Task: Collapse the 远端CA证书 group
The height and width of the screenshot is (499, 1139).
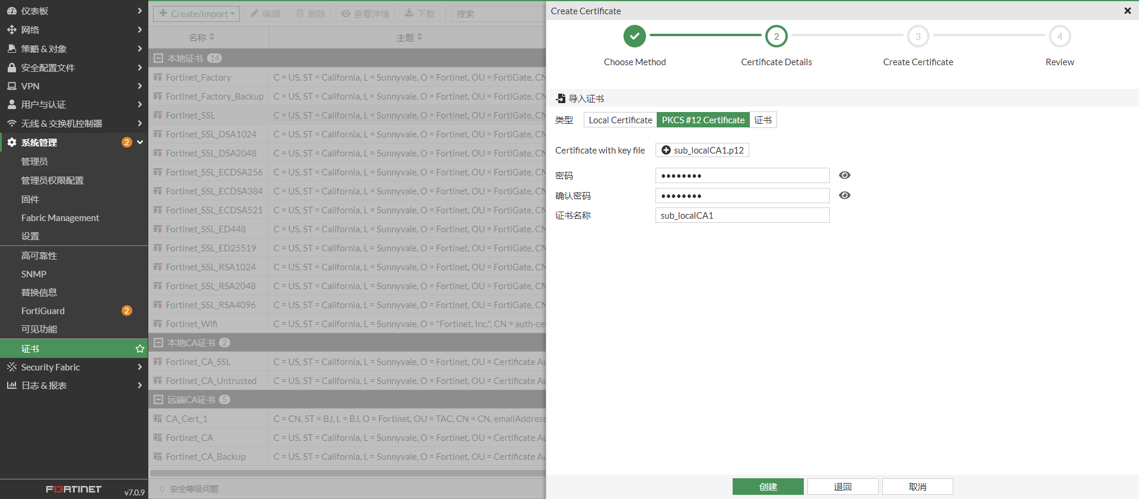Action: tap(158, 399)
